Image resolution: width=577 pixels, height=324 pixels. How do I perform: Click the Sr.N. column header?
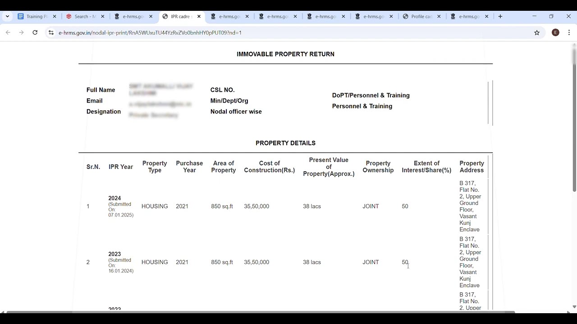coord(93,167)
